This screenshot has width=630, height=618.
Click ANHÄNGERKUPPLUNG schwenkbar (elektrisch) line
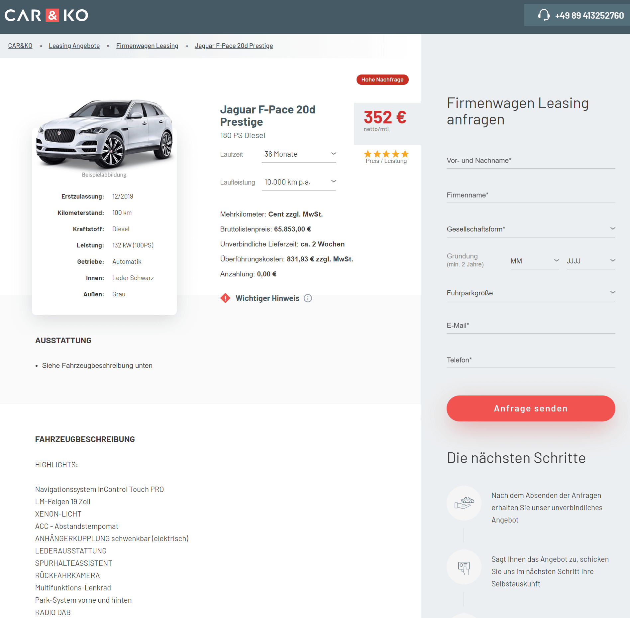pos(112,539)
